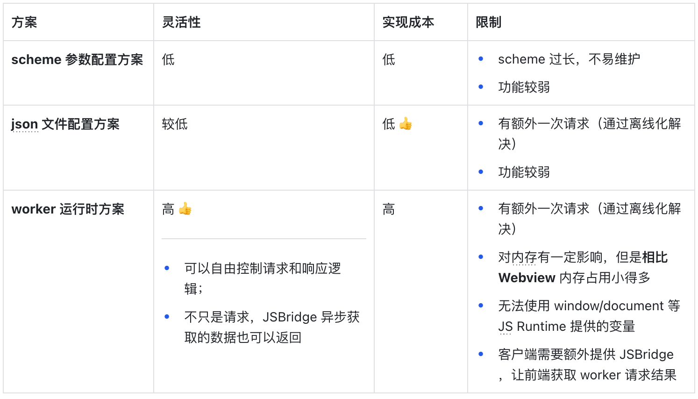The image size is (698, 399).
Task: Select the bullet 可以自由控制请求和响应逻辑
Action: (x=262, y=269)
